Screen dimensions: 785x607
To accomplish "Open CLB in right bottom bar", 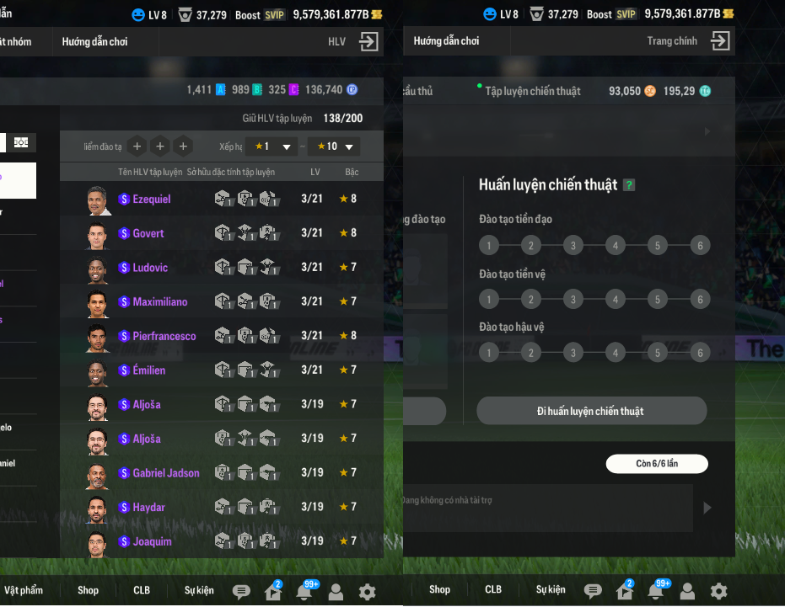I will click(x=493, y=589).
